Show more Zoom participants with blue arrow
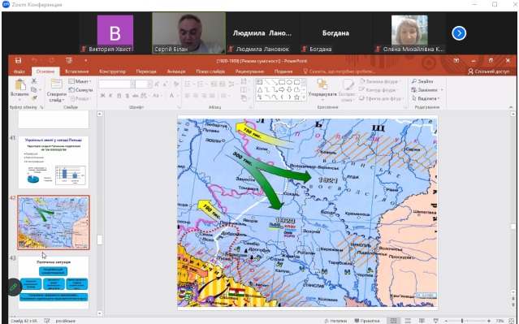This screenshot has width=519, height=324. 459,33
